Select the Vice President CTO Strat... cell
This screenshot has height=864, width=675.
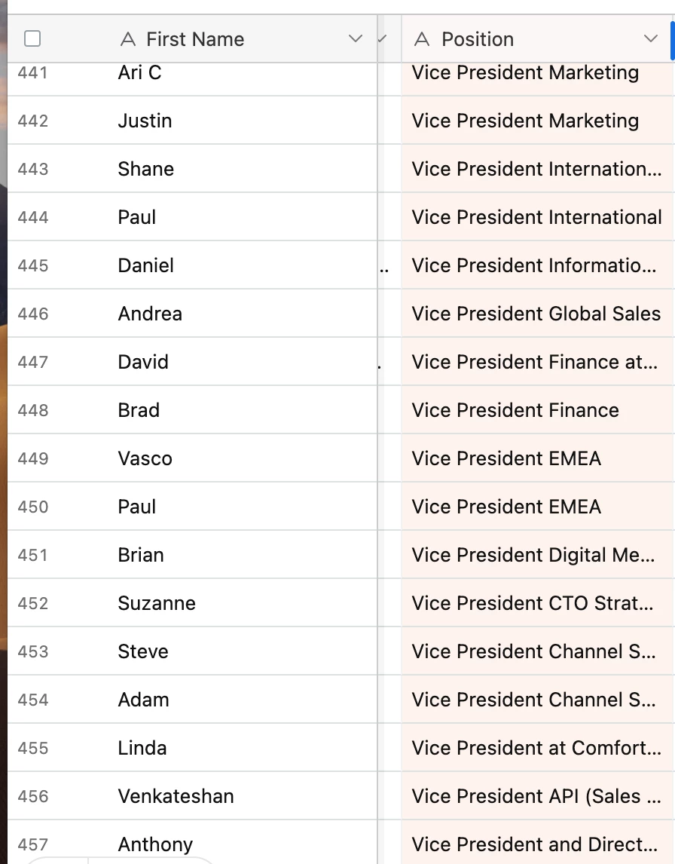[x=537, y=603]
